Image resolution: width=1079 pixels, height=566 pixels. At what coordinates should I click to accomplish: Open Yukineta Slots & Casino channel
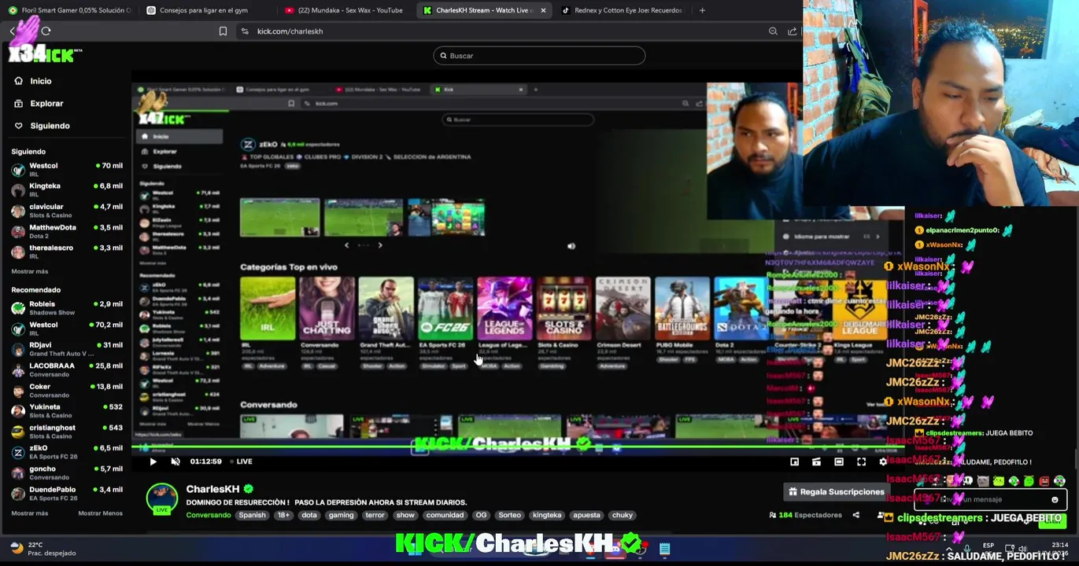pos(67,410)
